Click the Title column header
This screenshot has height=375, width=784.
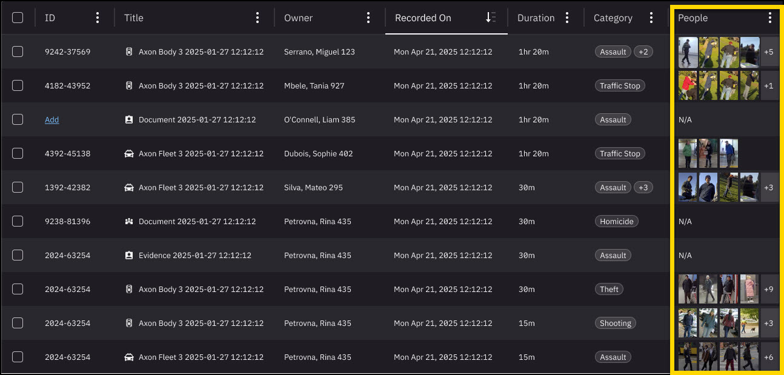click(x=134, y=18)
